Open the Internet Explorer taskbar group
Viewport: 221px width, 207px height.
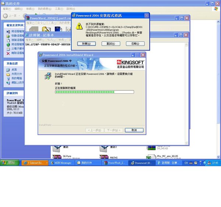[35, 163]
